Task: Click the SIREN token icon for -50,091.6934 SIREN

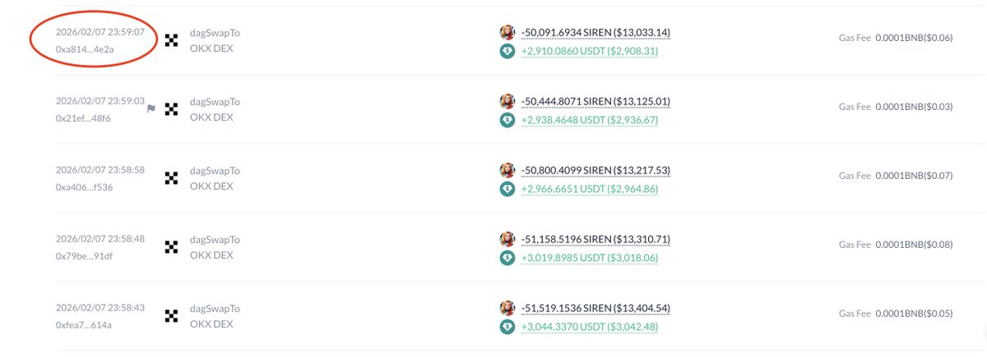Action: (507, 32)
